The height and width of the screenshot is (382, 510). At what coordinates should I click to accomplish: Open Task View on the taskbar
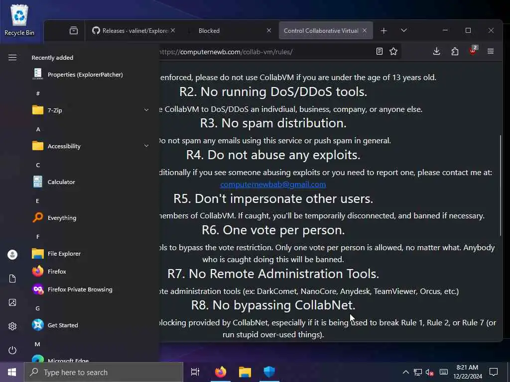195,372
